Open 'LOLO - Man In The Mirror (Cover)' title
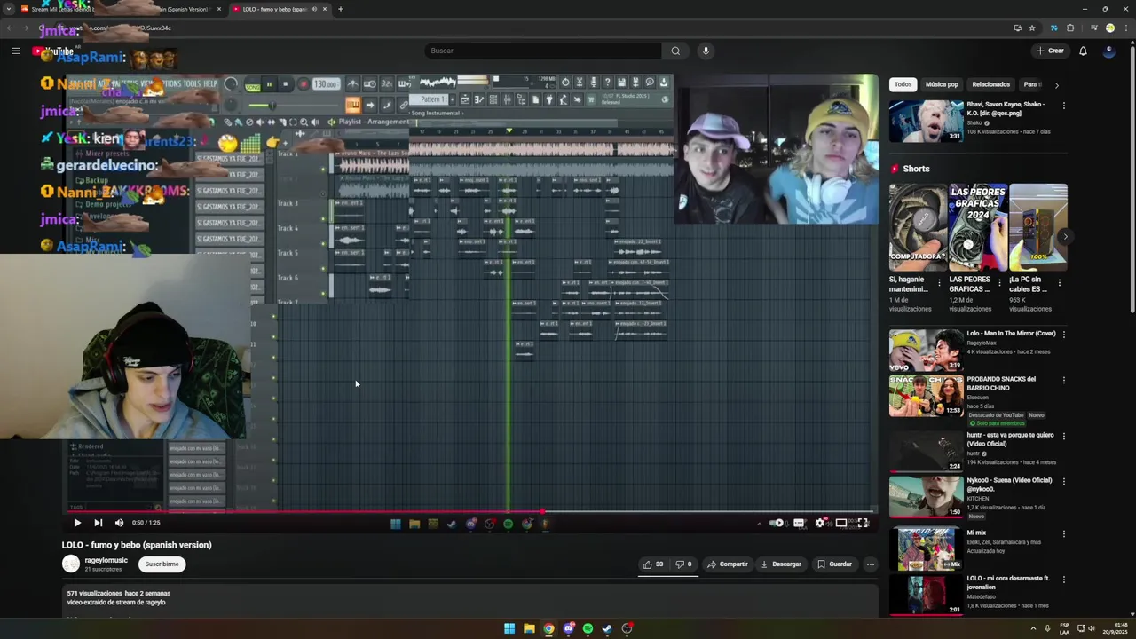The width and height of the screenshot is (1136, 639). point(1011,334)
